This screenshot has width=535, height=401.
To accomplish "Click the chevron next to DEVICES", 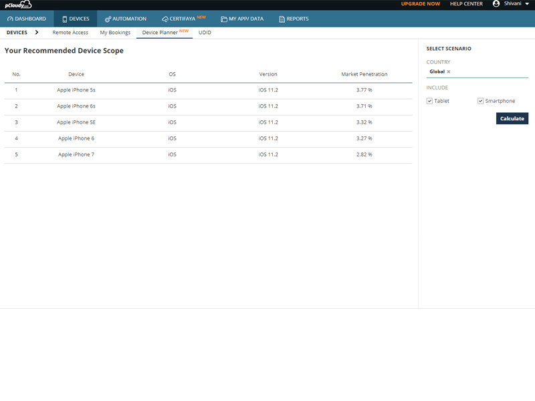I will tap(37, 32).
